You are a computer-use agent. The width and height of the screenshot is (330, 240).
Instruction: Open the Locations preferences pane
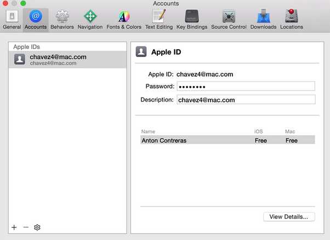click(x=292, y=20)
